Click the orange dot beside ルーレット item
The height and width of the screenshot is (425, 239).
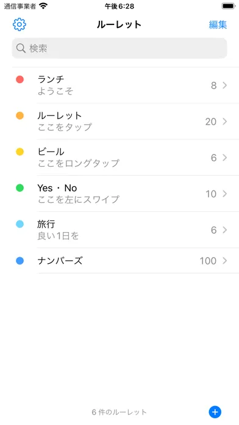pos(20,116)
